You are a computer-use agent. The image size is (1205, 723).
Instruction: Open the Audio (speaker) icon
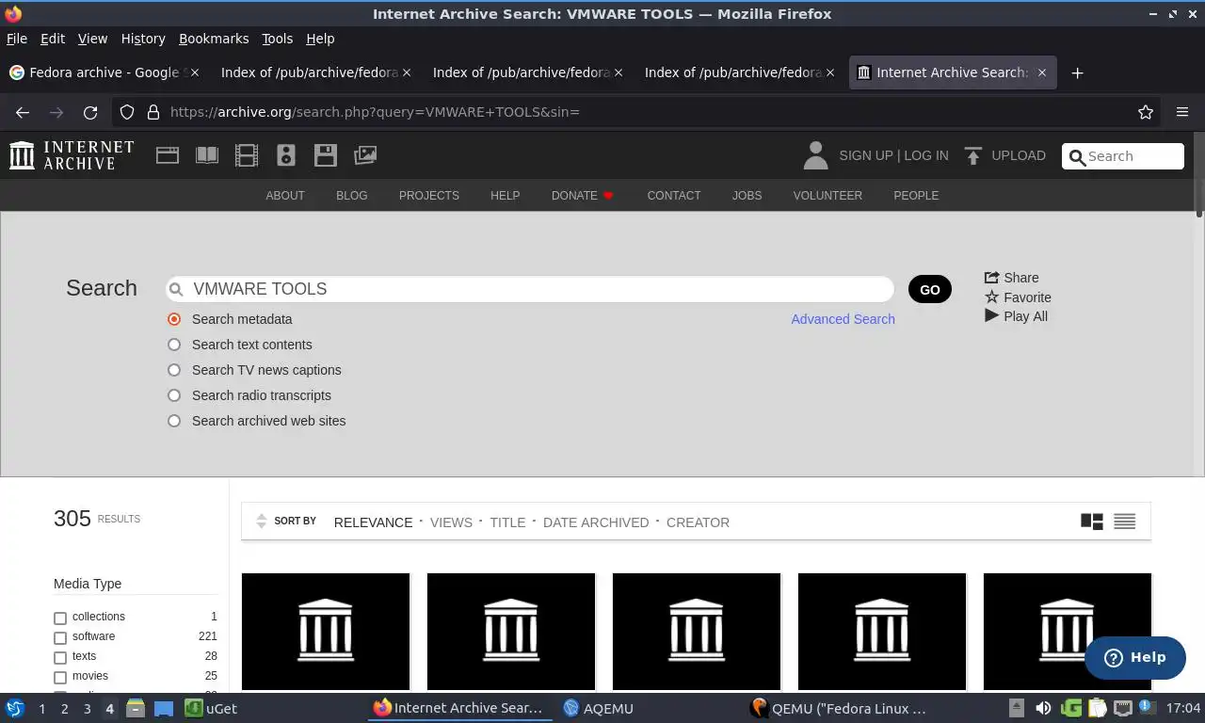(x=286, y=155)
